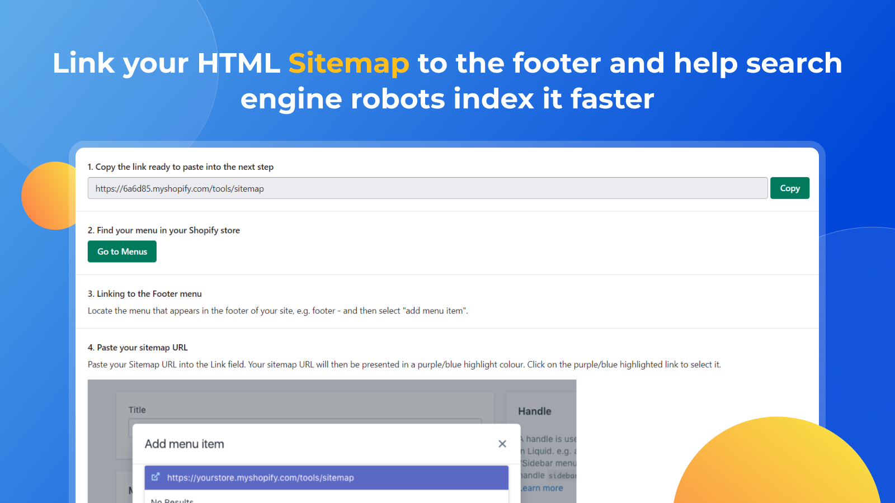Open the Learn more link
The width and height of the screenshot is (895, 503).
[x=540, y=487]
